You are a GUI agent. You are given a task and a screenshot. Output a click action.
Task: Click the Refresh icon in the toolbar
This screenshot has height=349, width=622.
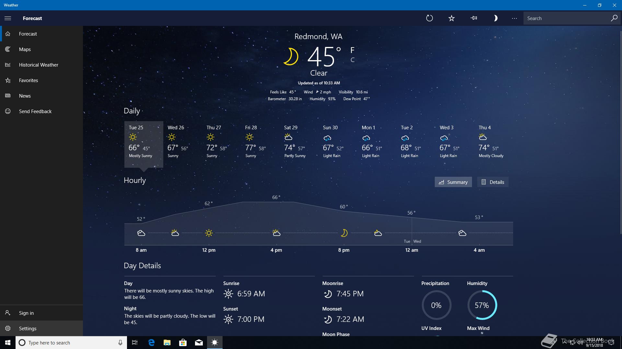[429, 18]
